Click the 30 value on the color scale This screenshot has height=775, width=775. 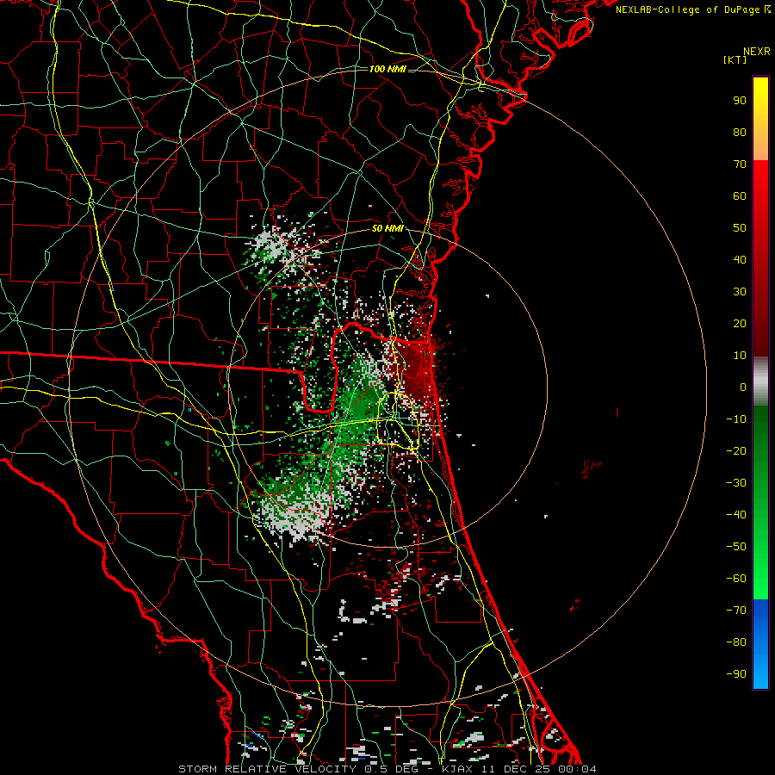pyautogui.click(x=740, y=292)
